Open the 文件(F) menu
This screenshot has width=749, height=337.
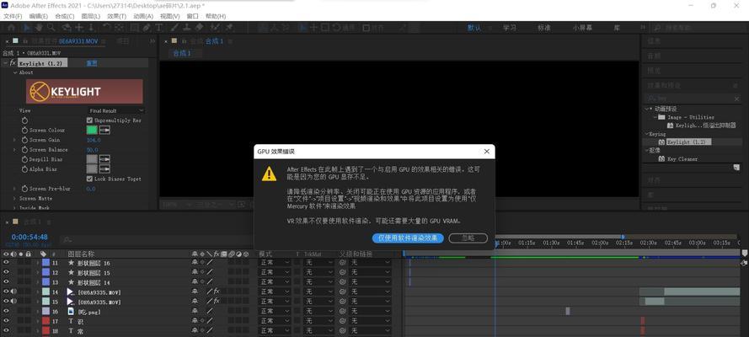(x=13, y=16)
